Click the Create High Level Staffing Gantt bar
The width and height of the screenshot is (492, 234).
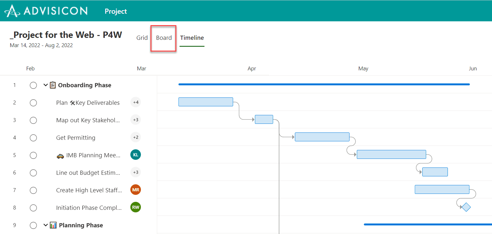442,189
